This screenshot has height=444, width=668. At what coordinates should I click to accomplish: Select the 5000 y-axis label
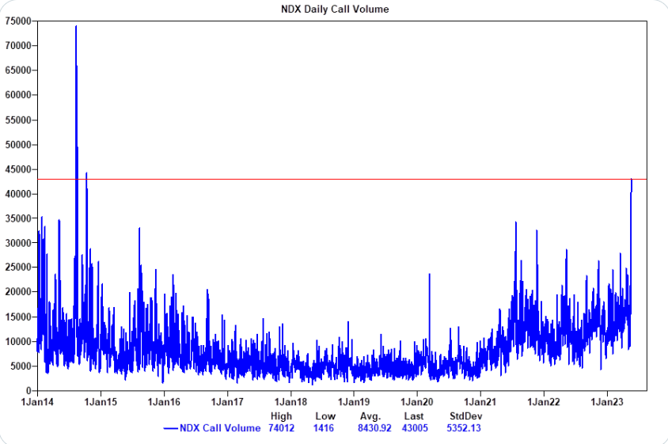pyautogui.click(x=21, y=366)
